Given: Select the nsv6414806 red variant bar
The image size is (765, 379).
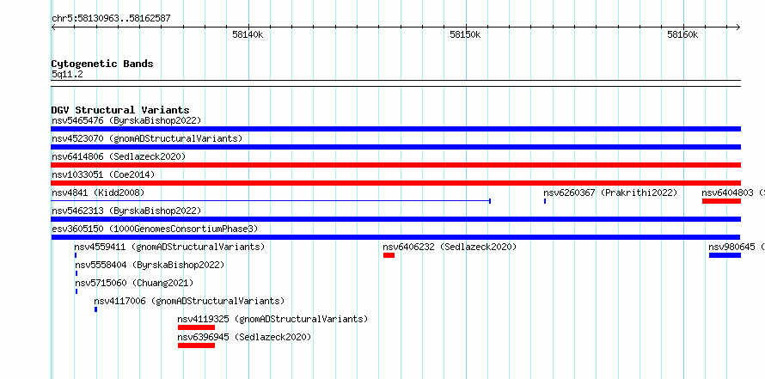Looking at the screenshot, I should (x=396, y=165).
